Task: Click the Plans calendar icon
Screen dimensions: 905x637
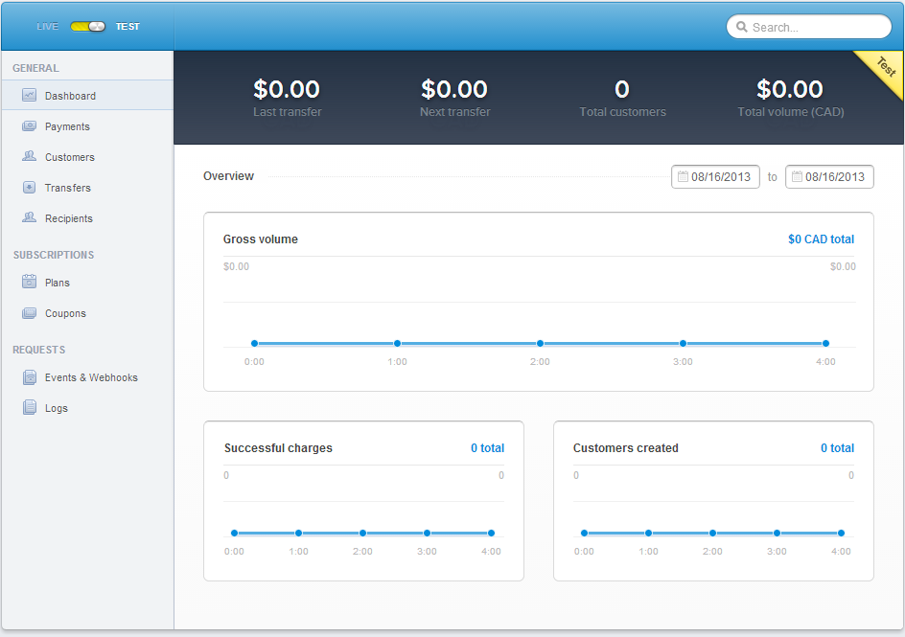Action: (29, 283)
